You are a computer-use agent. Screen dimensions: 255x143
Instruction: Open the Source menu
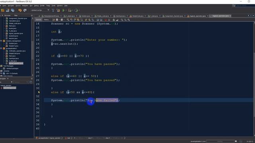(18, 6)
